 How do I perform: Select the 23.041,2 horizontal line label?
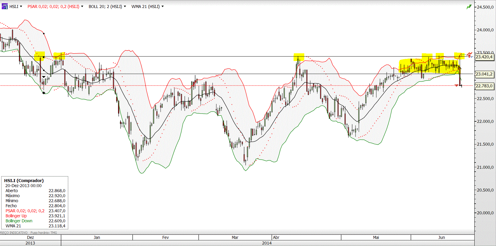pyautogui.click(x=484, y=74)
